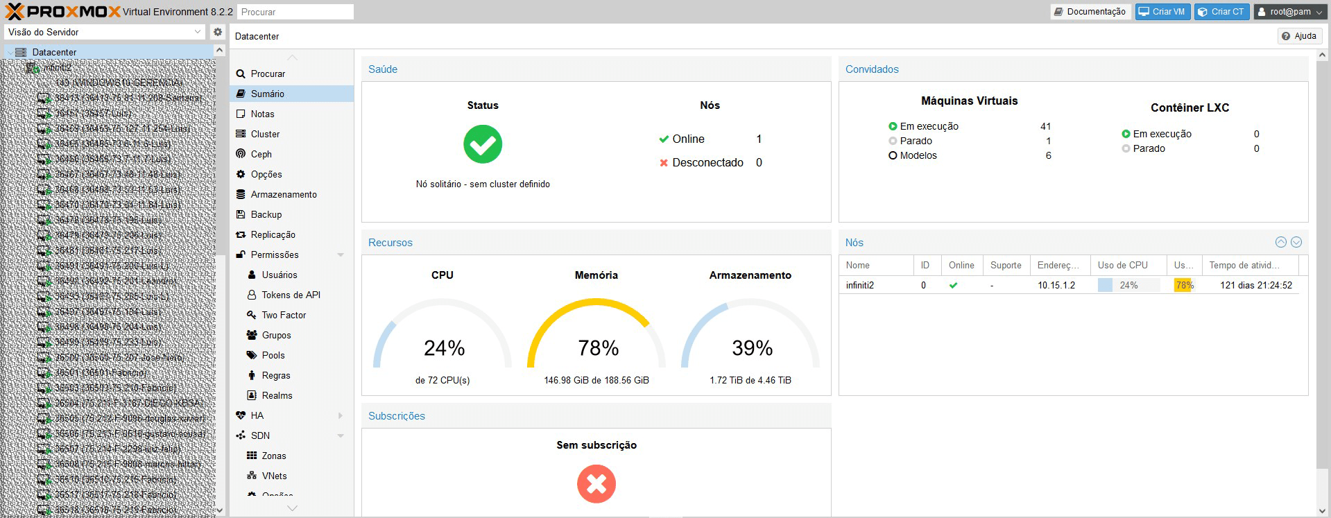
Task: Collapse the Permissões submenu arrow
Action: [341, 254]
